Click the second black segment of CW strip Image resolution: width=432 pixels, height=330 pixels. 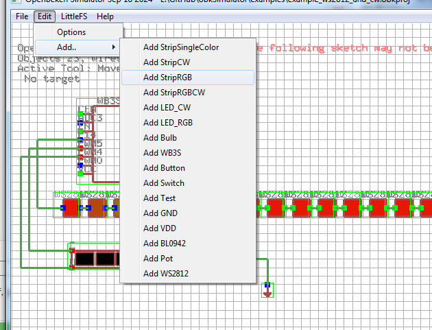click(105, 259)
